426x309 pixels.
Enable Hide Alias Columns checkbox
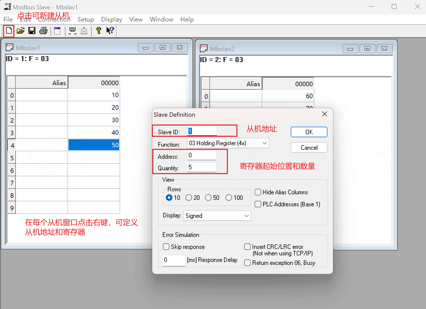(x=258, y=192)
